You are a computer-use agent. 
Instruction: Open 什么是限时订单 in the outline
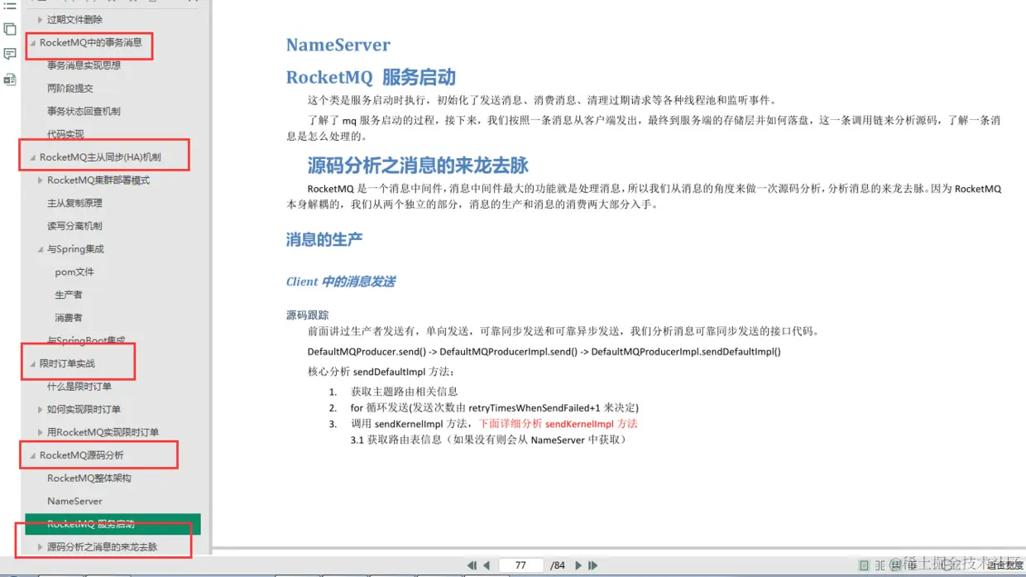tap(79, 387)
